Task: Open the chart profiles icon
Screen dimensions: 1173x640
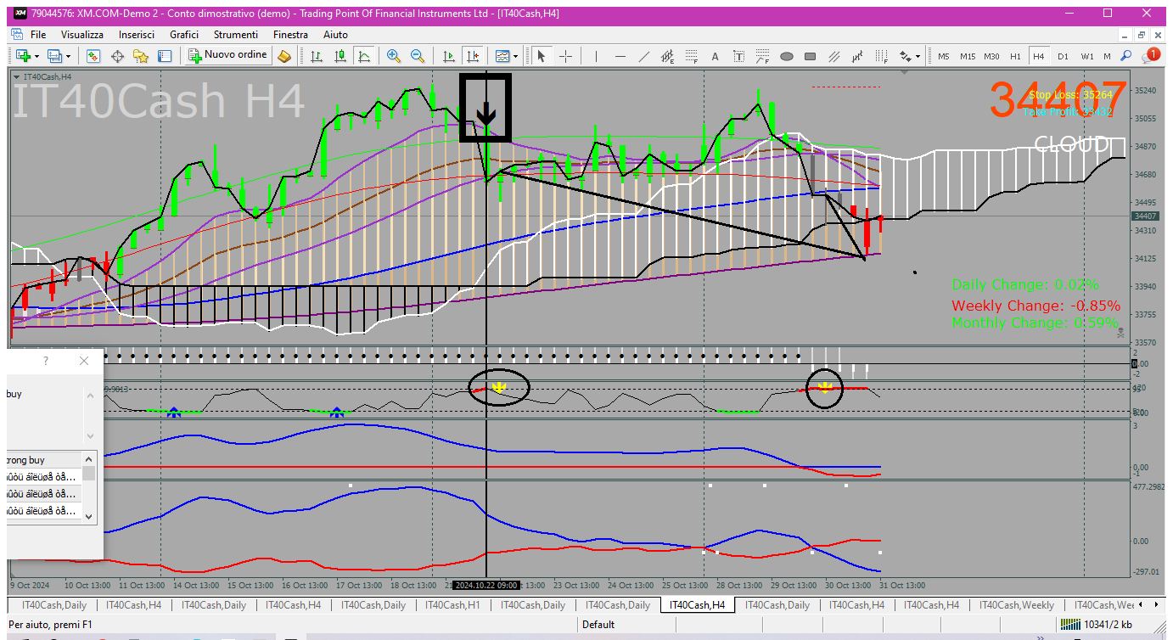Action: pos(56,56)
